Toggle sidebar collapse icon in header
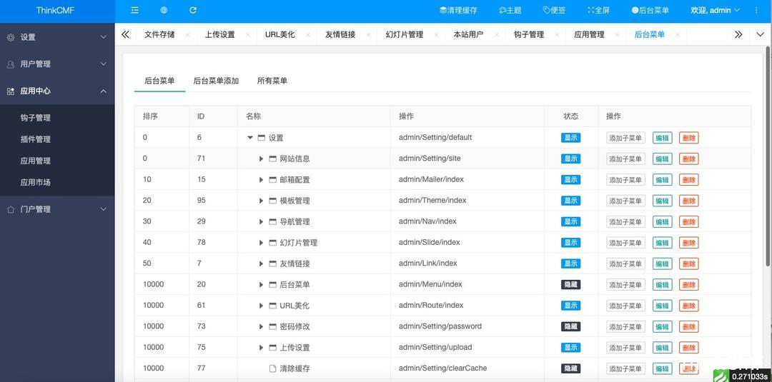772x382 pixels. (x=135, y=10)
